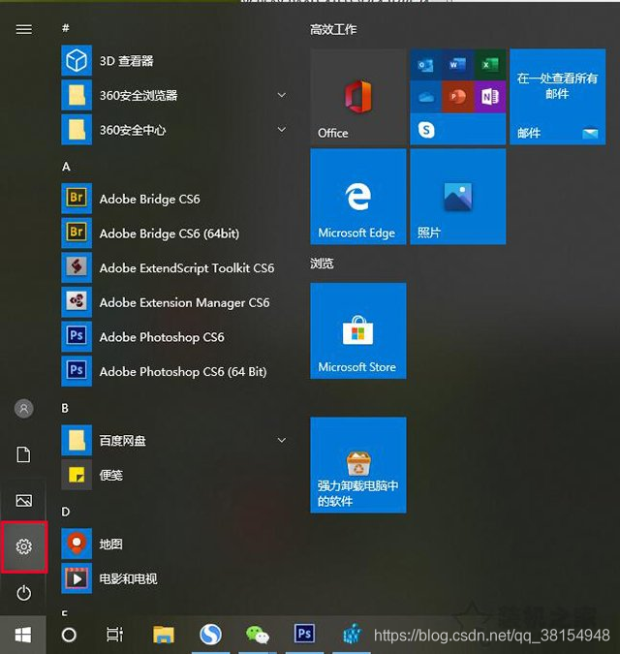Launch Adobe ExtendScript Toolkit CS6 icon
Image resolution: width=620 pixels, height=654 pixels.
pos(77,267)
